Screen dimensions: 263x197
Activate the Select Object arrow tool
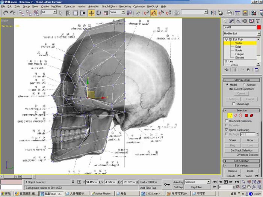[61, 13]
